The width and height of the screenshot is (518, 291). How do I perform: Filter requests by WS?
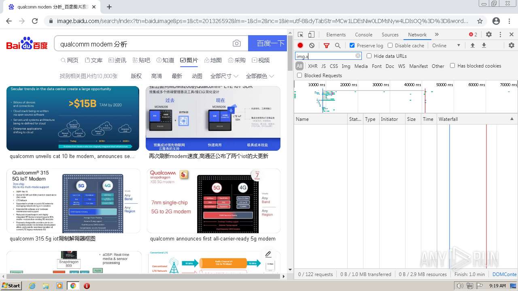point(401,66)
